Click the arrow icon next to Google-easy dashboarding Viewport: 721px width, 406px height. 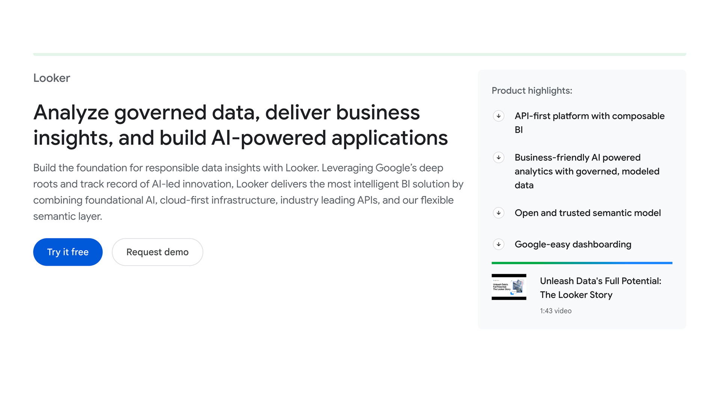coord(498,244)
